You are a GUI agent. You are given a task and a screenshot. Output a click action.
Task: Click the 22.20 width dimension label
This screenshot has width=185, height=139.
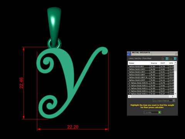pos(73,127)
